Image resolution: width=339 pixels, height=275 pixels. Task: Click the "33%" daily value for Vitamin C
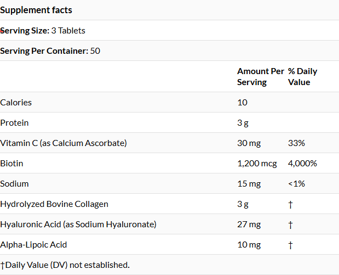click(x=296, y=143)
